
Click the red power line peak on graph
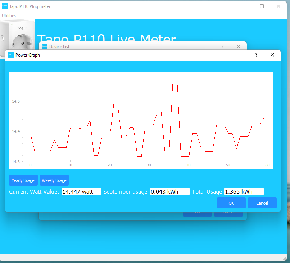175,77
